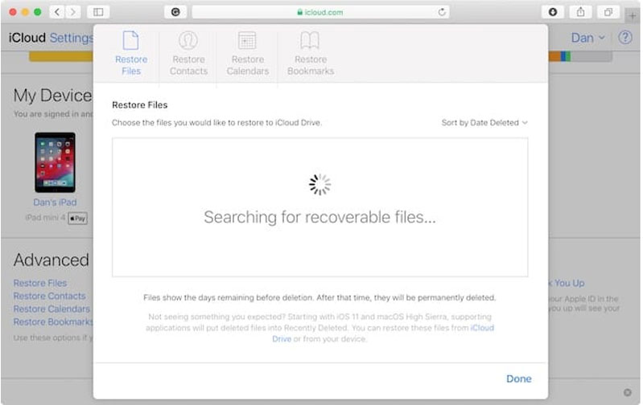Screen dimensions: 643x405
Task: Switch to the Restore Files tab
Action: [x=130, y=53]
